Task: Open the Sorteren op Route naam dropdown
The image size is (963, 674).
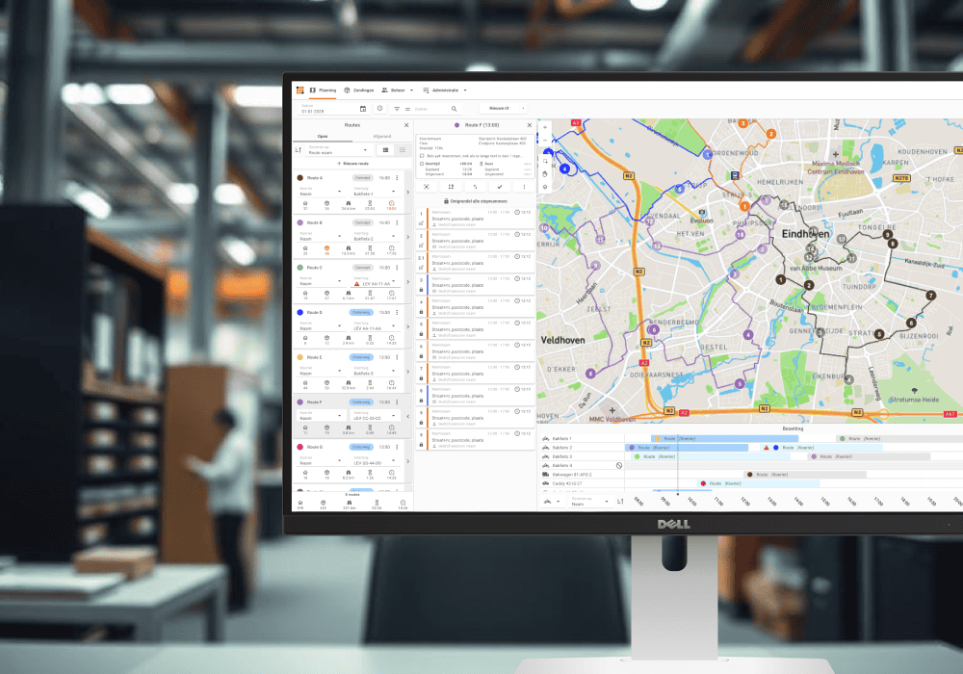Action: [338, 150]
